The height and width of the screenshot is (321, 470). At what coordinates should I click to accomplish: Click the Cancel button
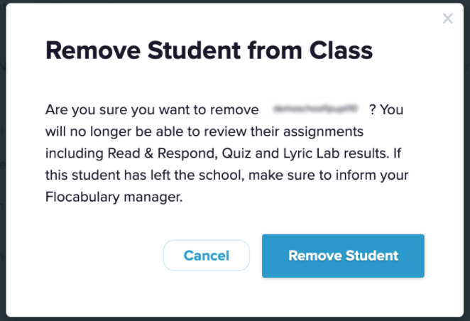[x=206, y=256]
